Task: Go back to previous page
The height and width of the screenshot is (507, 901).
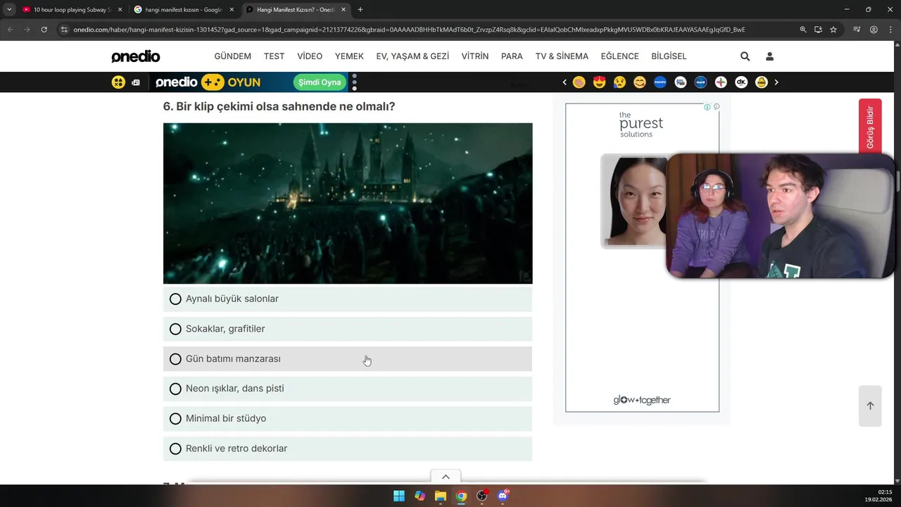Action: (x=10, y=30)
